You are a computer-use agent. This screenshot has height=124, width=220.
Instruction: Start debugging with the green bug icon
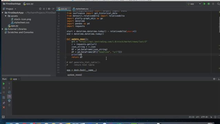pyautogui.click(x=209, y=4)
